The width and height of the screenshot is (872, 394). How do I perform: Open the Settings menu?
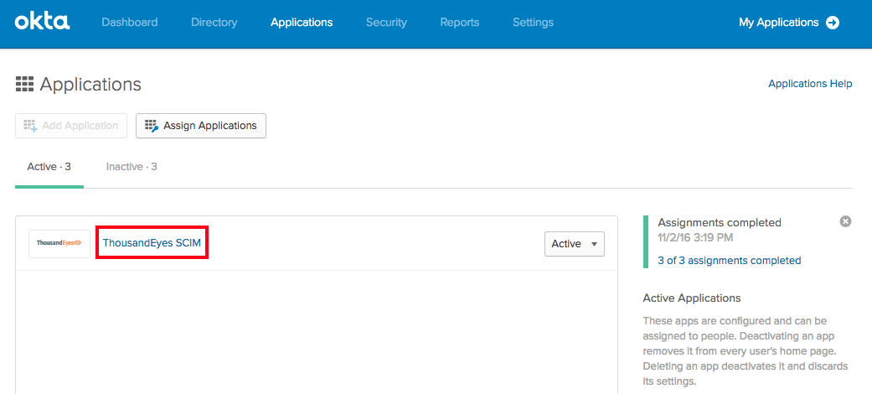[x=533, y=23]
